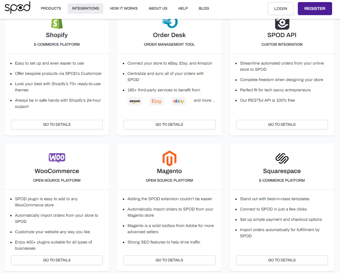The width and height of the screenshot is (340, 273).
Task: Click the Squarespace heading
Action: pyautogui.click(x=282, y=171)
